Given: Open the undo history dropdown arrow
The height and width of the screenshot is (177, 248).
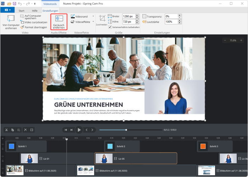Looking at the screenshot, I should [24, 4].
